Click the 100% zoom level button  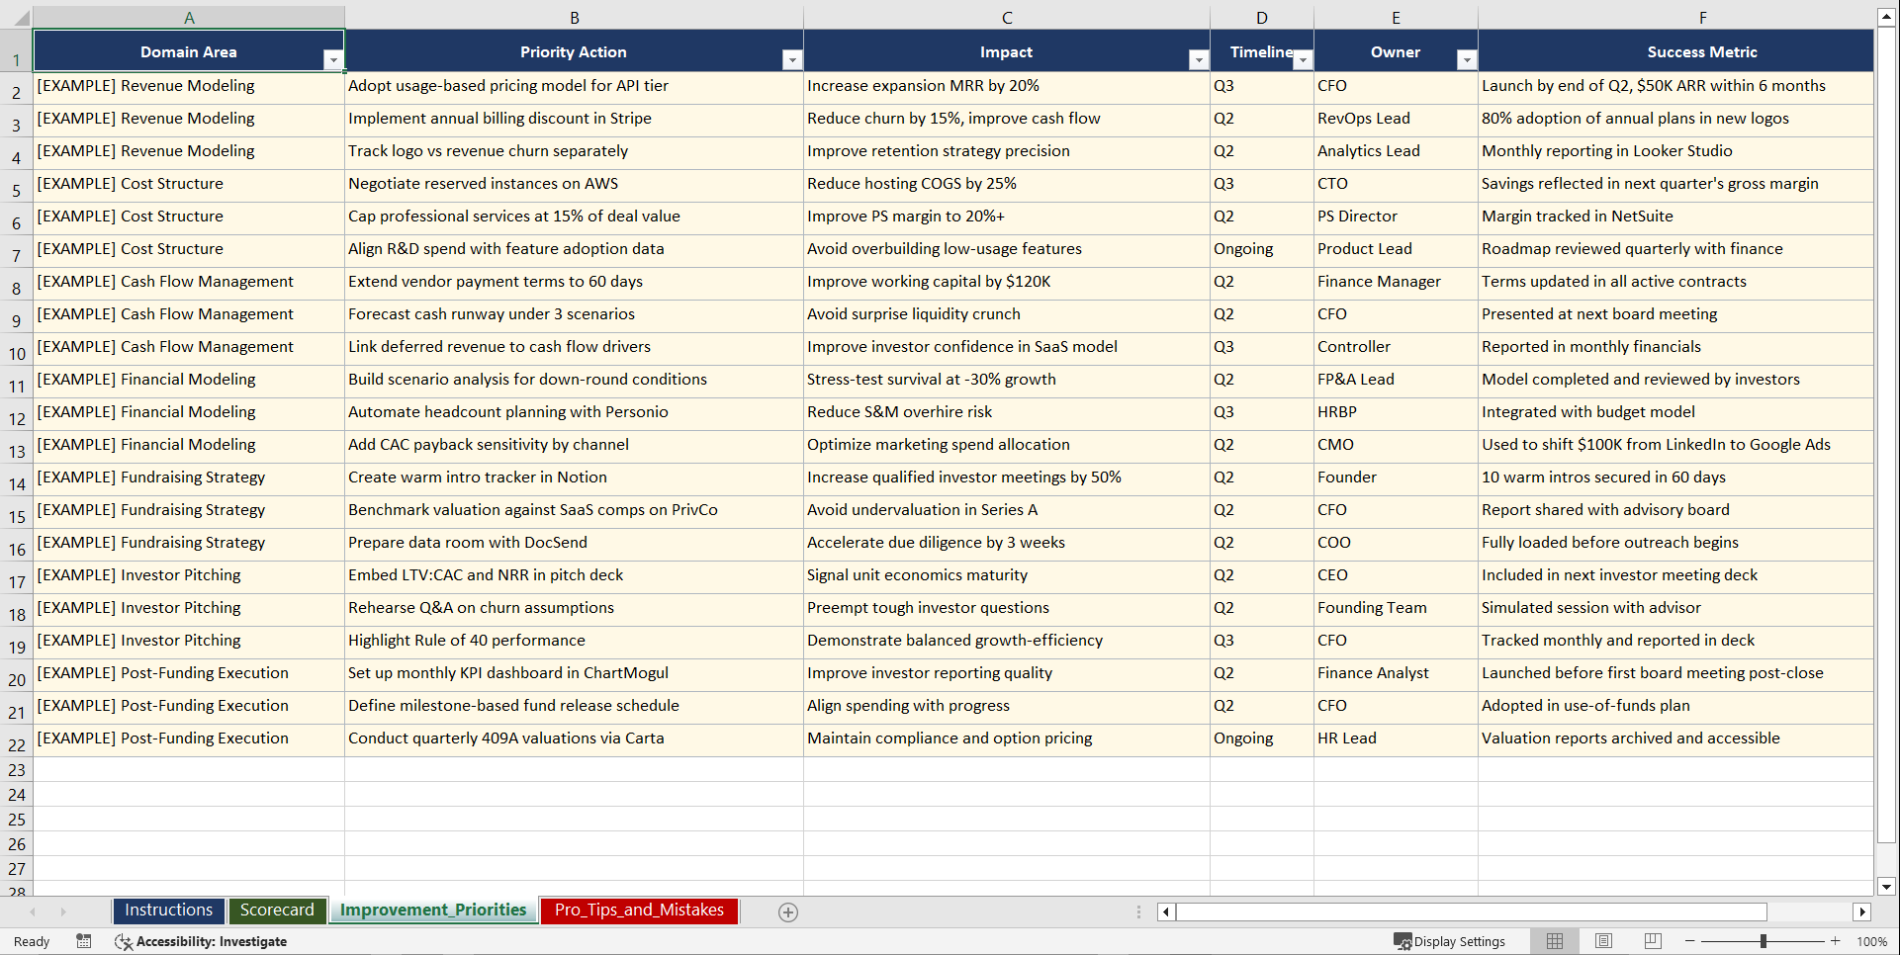coord(1872,941)
